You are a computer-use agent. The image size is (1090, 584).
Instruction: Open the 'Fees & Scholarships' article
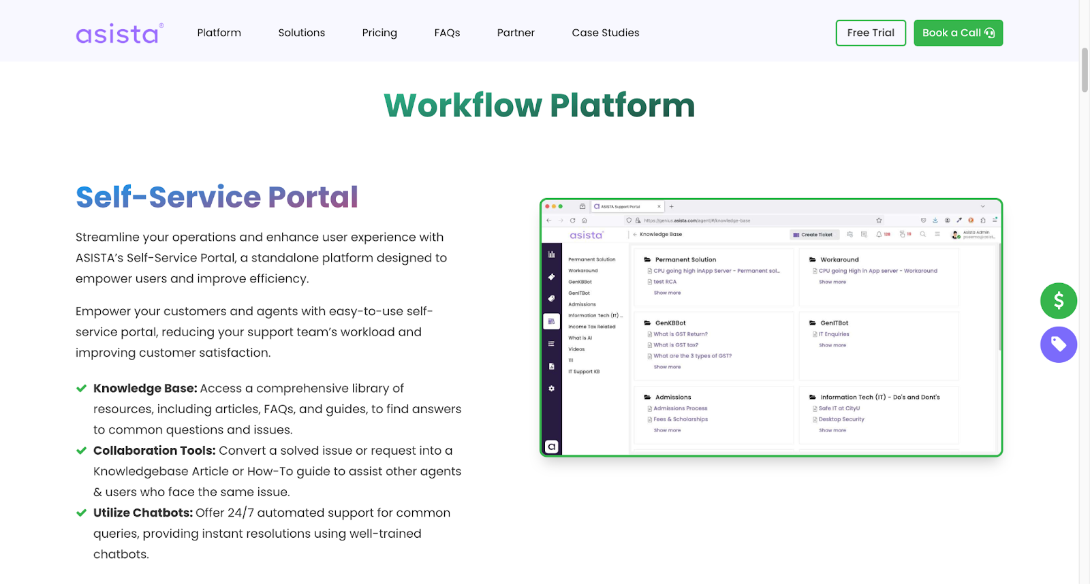[x=681, y=419]
